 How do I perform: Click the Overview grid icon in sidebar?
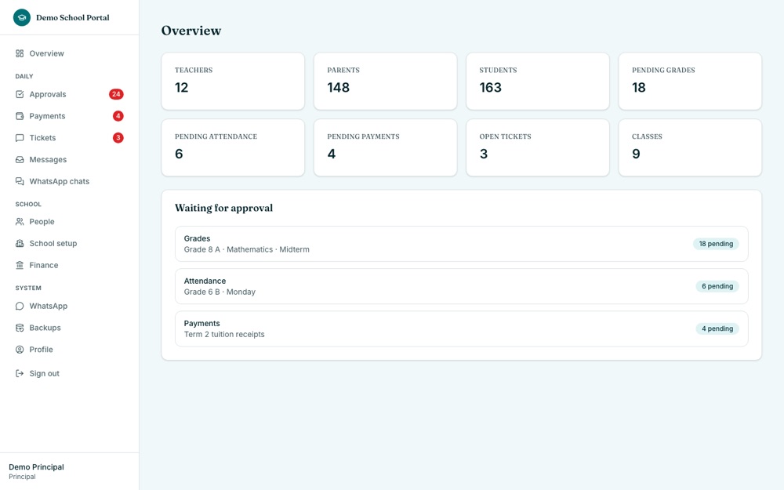click(20, 53)
